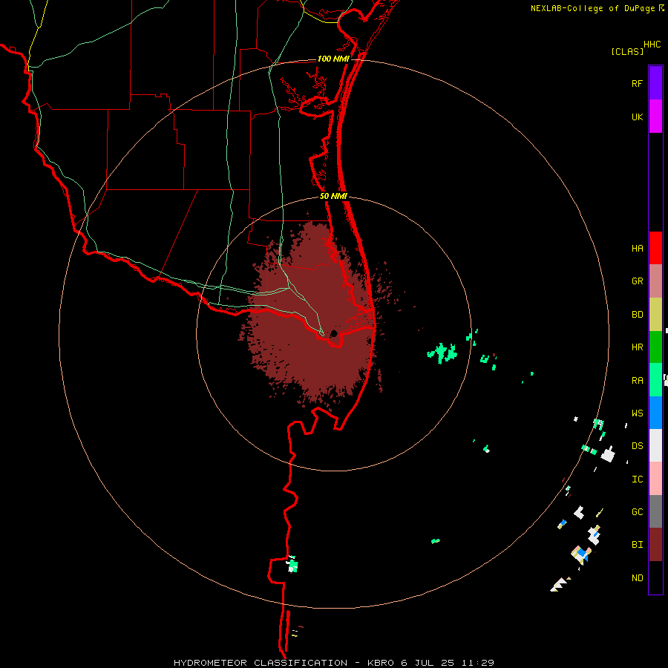Click the "RF" legend label

point(637,84)
